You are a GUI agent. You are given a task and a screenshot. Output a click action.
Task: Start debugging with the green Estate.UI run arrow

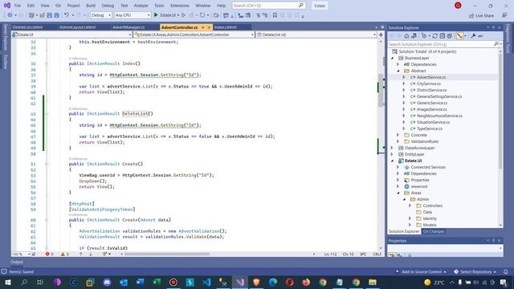tap(156, 15)
